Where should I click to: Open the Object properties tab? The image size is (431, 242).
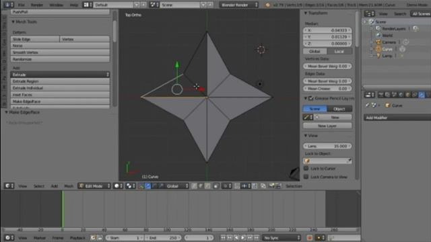[x=407, y=95]
